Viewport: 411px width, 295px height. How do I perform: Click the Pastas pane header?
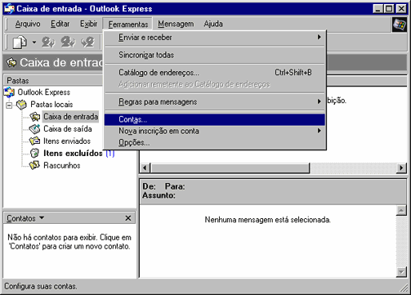click(x=53, y=81)
